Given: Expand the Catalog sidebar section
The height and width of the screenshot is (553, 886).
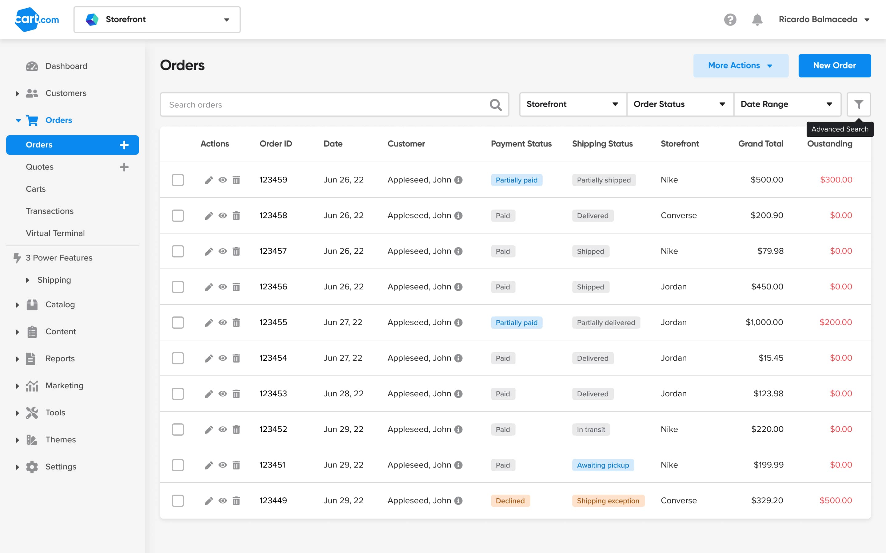Looking at the screenshot, I should click(17, 305).
